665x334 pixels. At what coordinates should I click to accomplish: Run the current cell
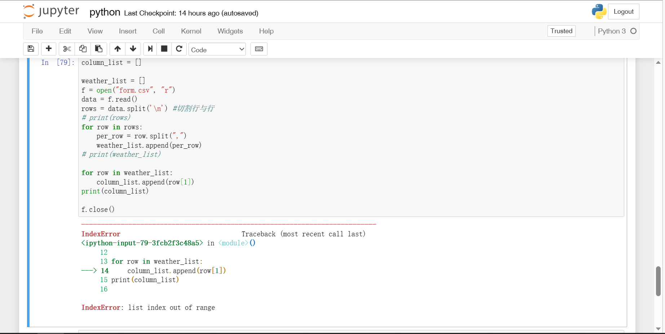click(x=150, y=49)
